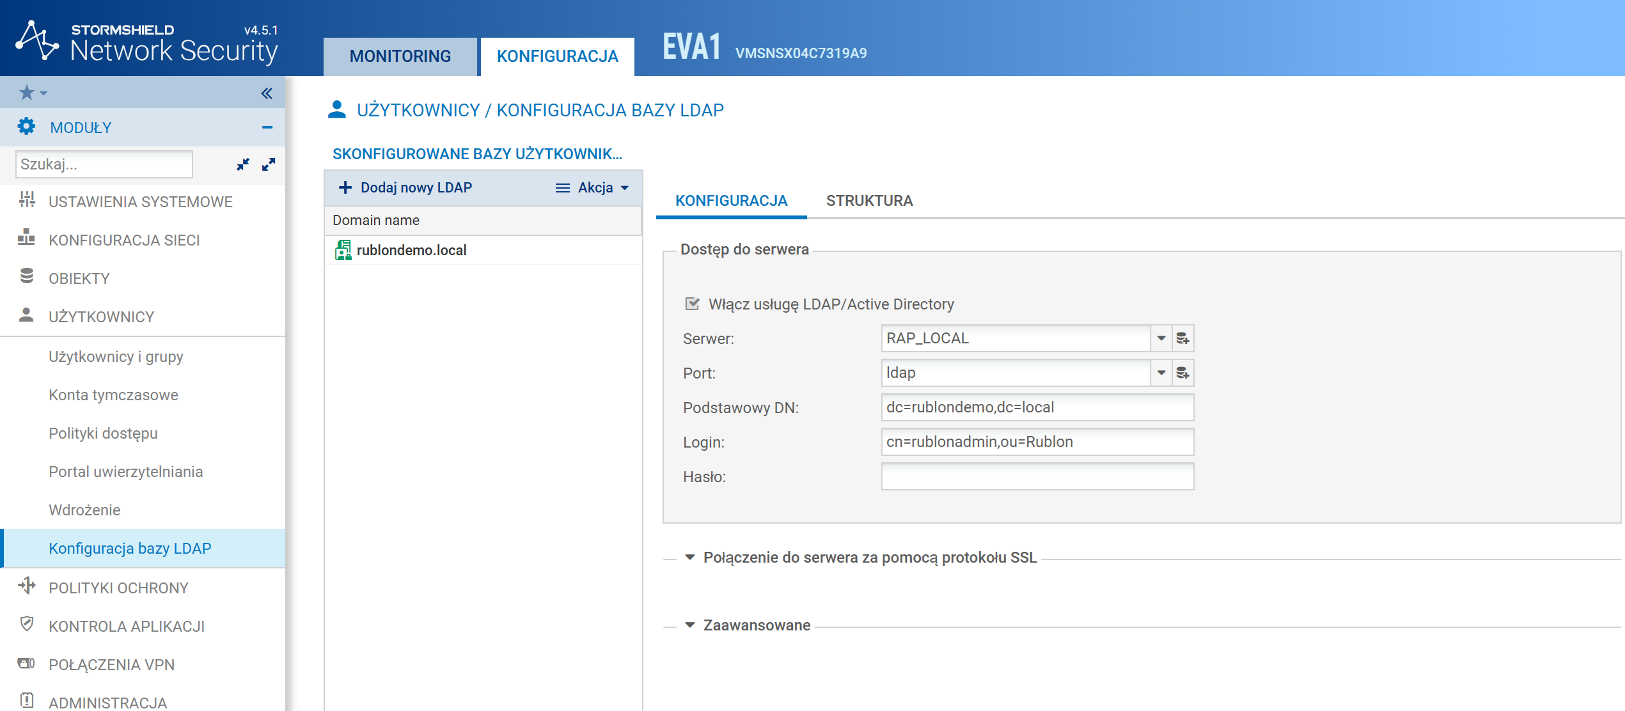Image resolution: width=1625 pixels, height=711 pixels.
Task: Open the favorites star menu
Action: [x=32, y=93]
